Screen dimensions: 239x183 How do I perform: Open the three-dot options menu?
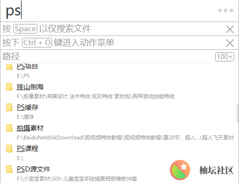coord(226,11)
